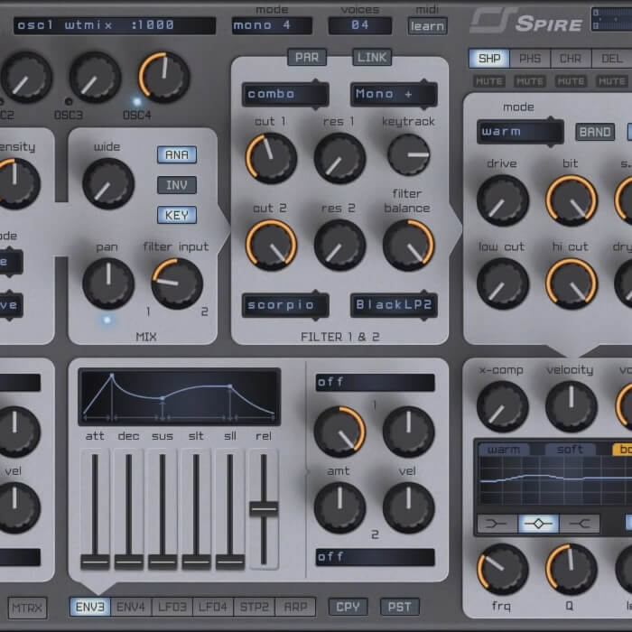Mute the SHP effect
Screen dimensions: 632x632
(x=489, y=82)
